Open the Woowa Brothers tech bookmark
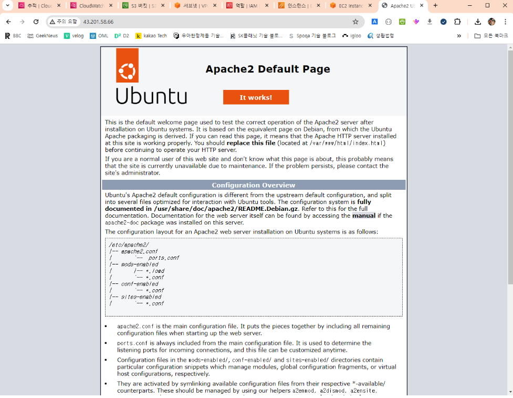513x398 pixels. pos(198,36)
